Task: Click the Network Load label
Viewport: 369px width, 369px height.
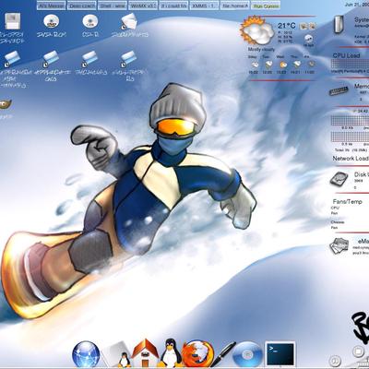Action: (x=351, y=159)
